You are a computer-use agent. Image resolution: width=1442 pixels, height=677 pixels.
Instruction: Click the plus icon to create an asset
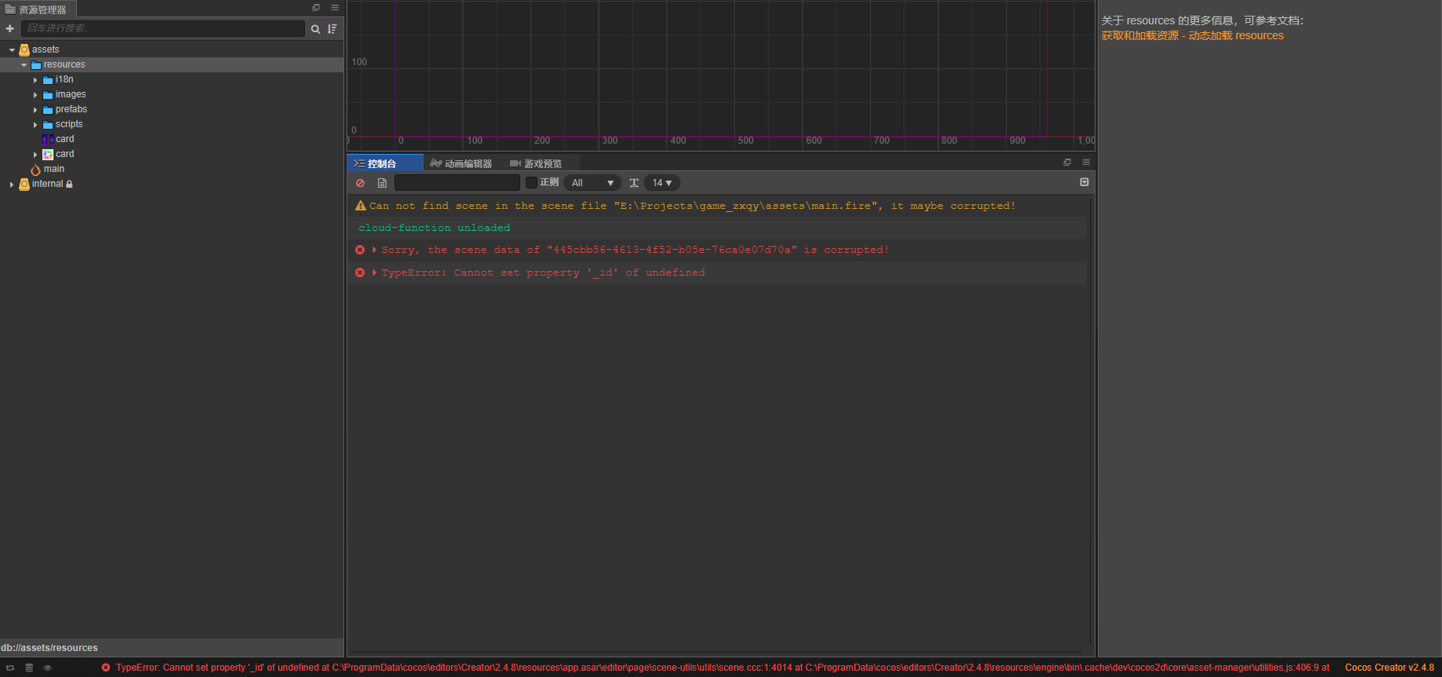10,28
